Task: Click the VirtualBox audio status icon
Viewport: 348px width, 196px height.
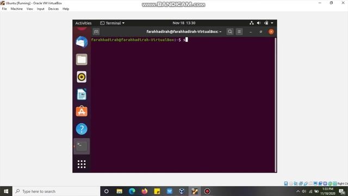Action: click(296, 183)
